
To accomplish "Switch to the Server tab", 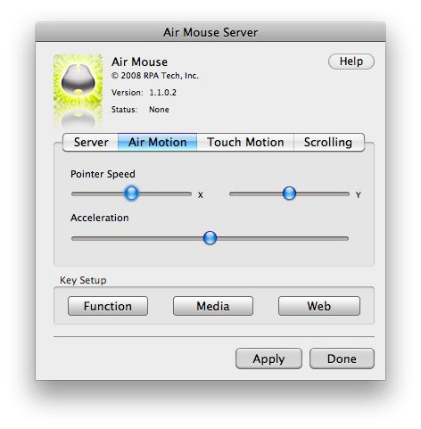I will tap(91, 142).
